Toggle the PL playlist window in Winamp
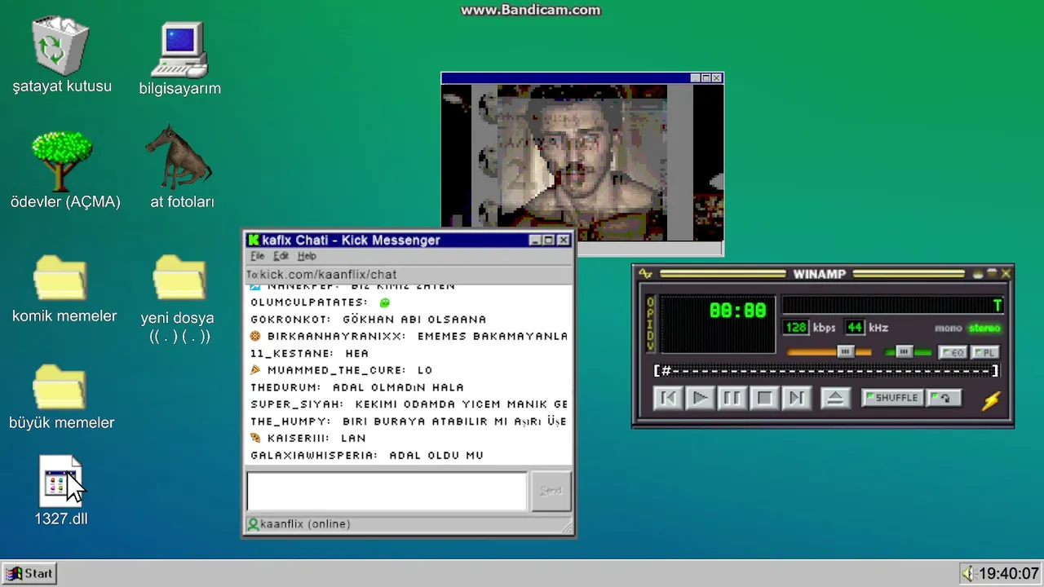The width and height of the screenshot is (1044, 587). [984, 352]
